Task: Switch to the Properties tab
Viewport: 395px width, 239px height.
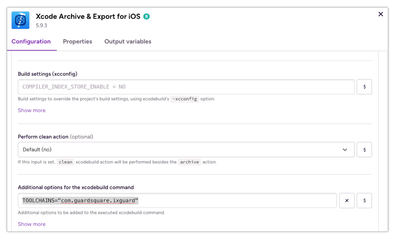Action: point(77,41)
